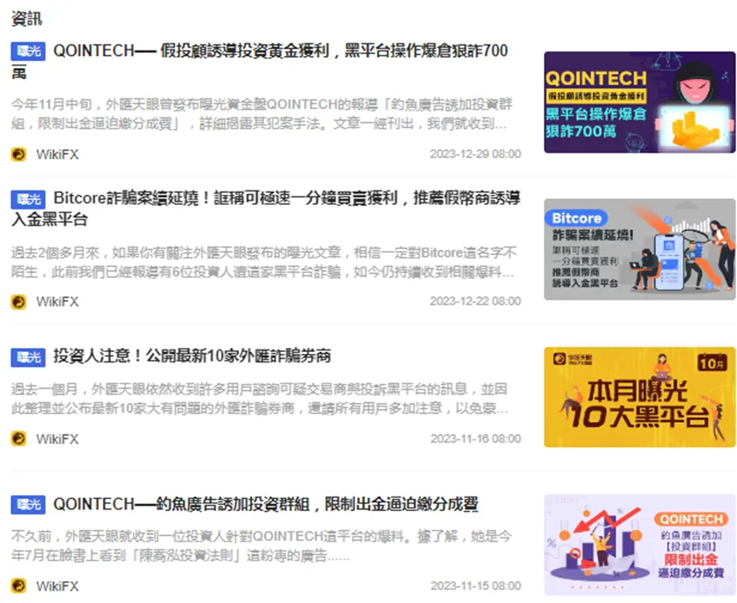737x603 pixels.
Task: Click the timestamp 2023-12-29 08:00
Action: click(x=475, y=154)
